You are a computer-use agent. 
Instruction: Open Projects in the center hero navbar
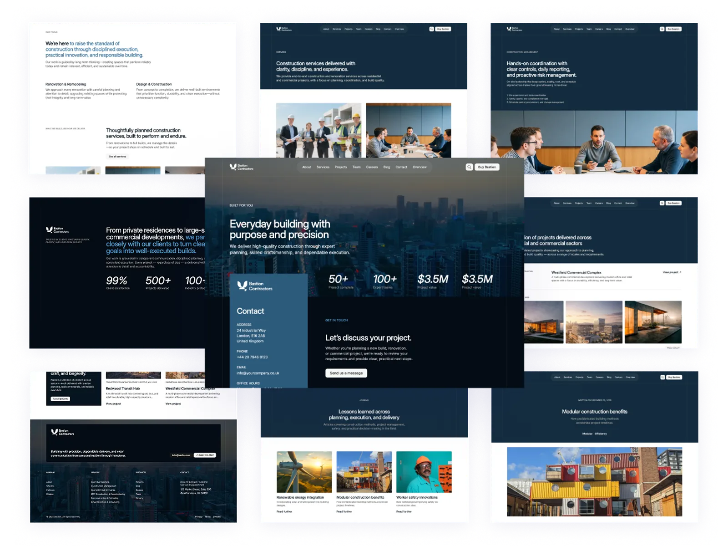(x=341, y=167)
